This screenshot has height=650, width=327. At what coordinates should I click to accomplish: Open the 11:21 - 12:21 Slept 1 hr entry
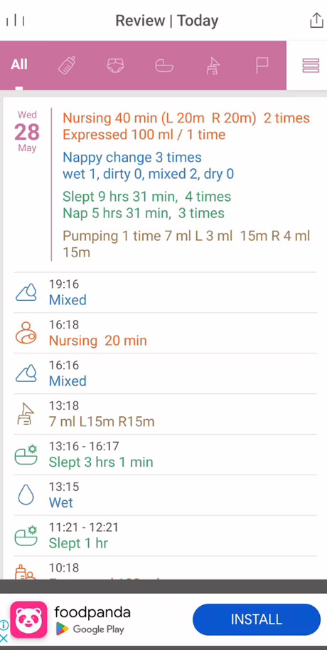165,536
